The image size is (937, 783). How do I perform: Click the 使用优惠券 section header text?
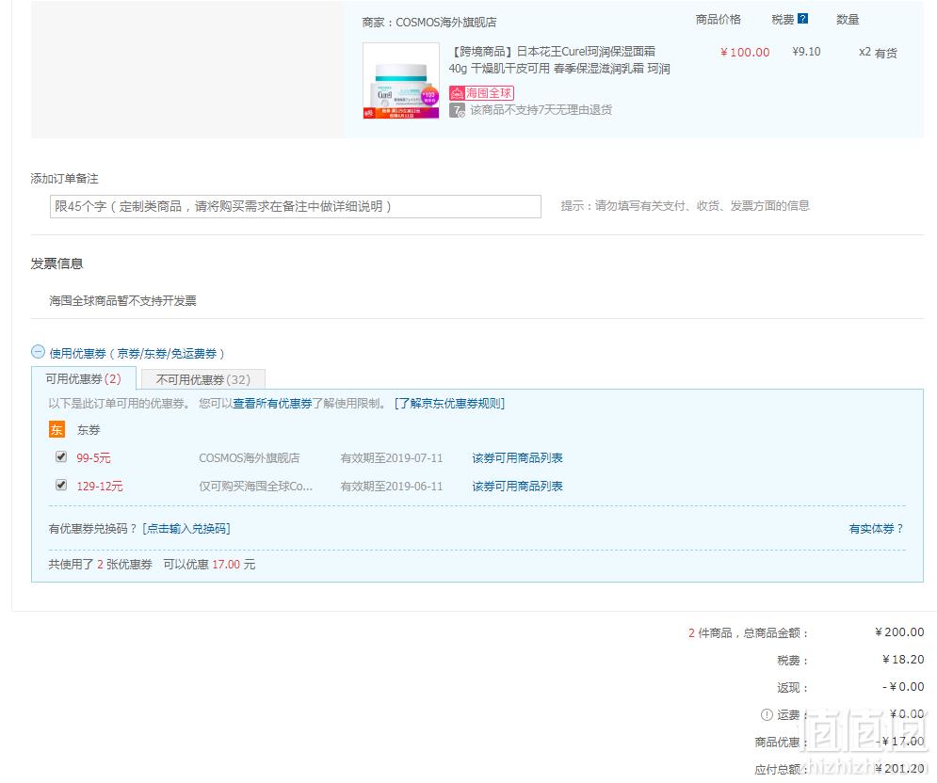137,354
